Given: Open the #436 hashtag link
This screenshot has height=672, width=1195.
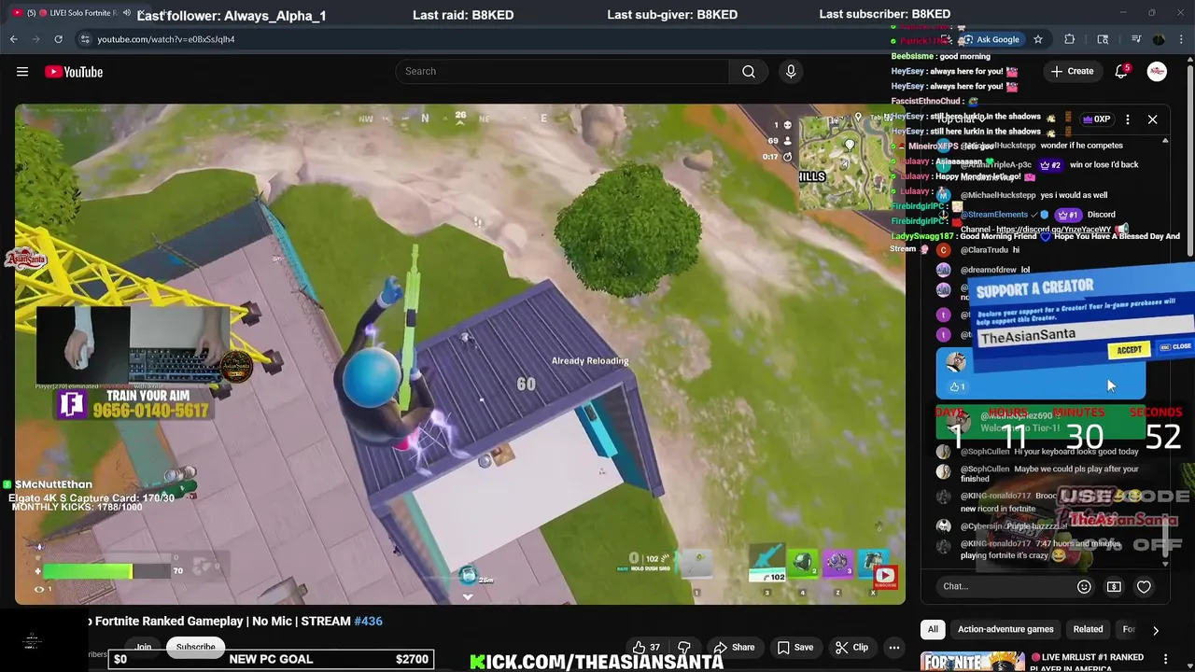Looking at the screenshot, I should click(368, 621).
